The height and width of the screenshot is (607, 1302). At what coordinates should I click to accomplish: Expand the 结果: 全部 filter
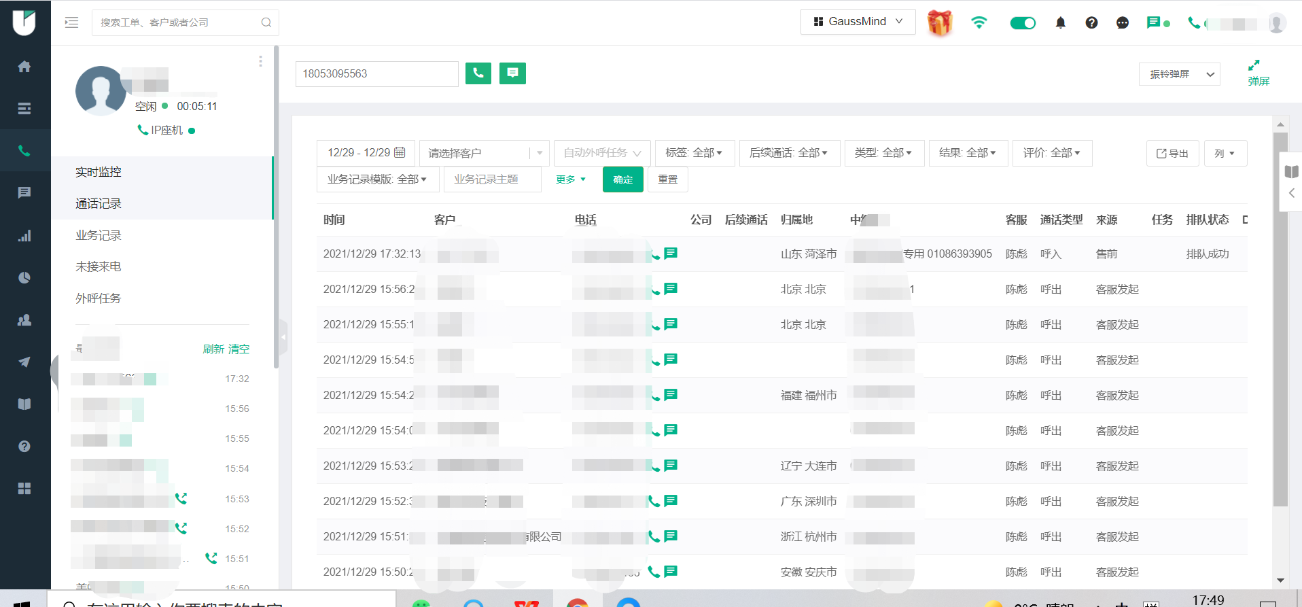[968, 153]
